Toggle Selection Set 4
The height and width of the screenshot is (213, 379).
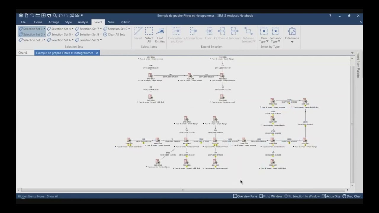59,29
